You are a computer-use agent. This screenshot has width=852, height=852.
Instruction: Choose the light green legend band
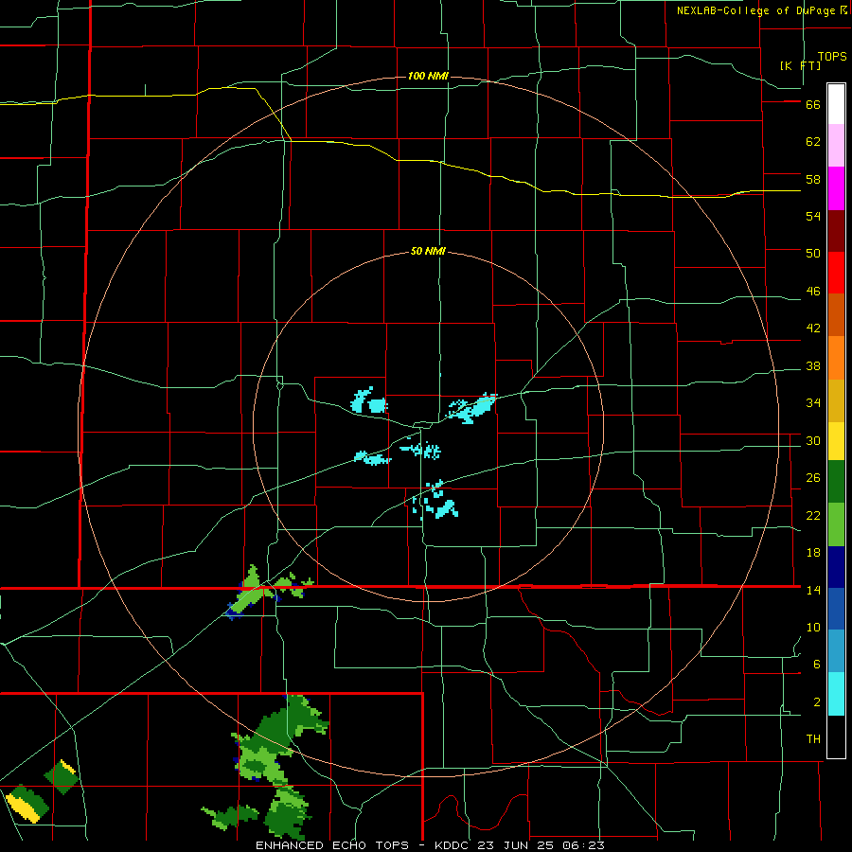pos(836,524)
